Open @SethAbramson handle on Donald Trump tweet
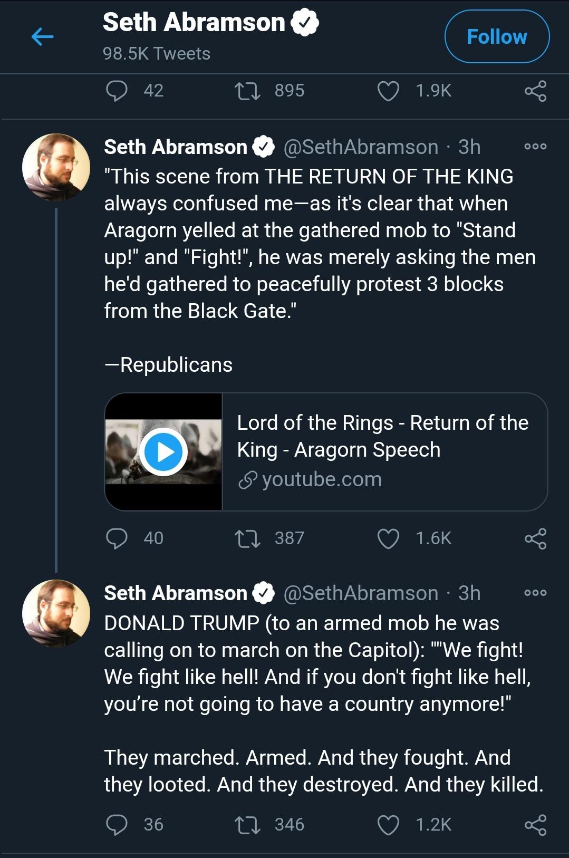The width and height of the screenshot is (569, 858). click(x=361, y=593)
